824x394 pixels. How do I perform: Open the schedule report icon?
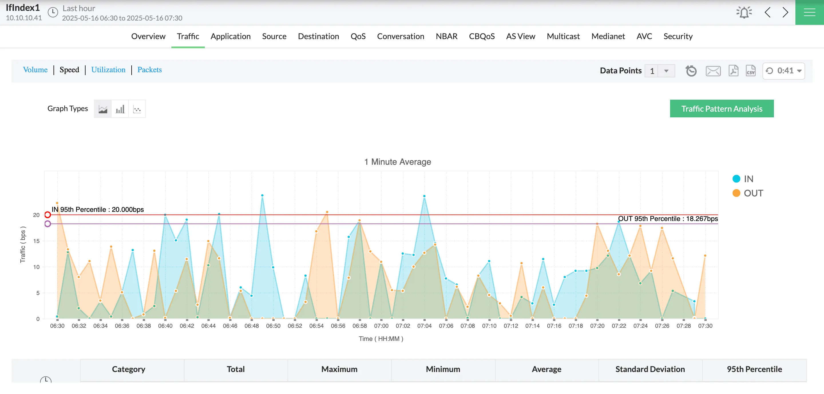coord(691,71)
